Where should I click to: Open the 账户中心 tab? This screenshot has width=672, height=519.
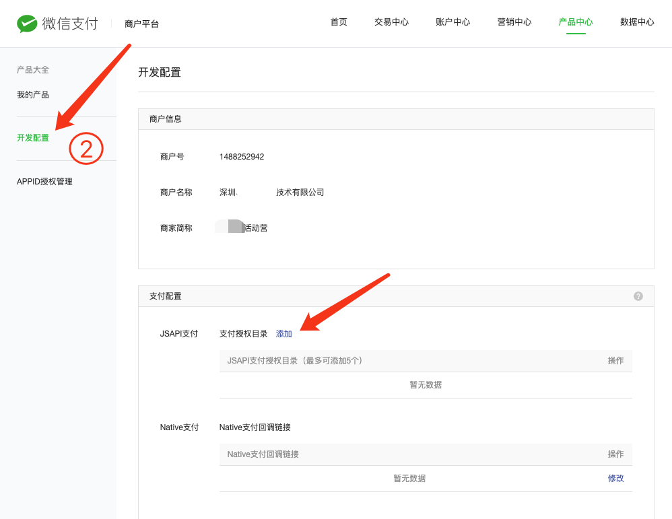[452, 22]
